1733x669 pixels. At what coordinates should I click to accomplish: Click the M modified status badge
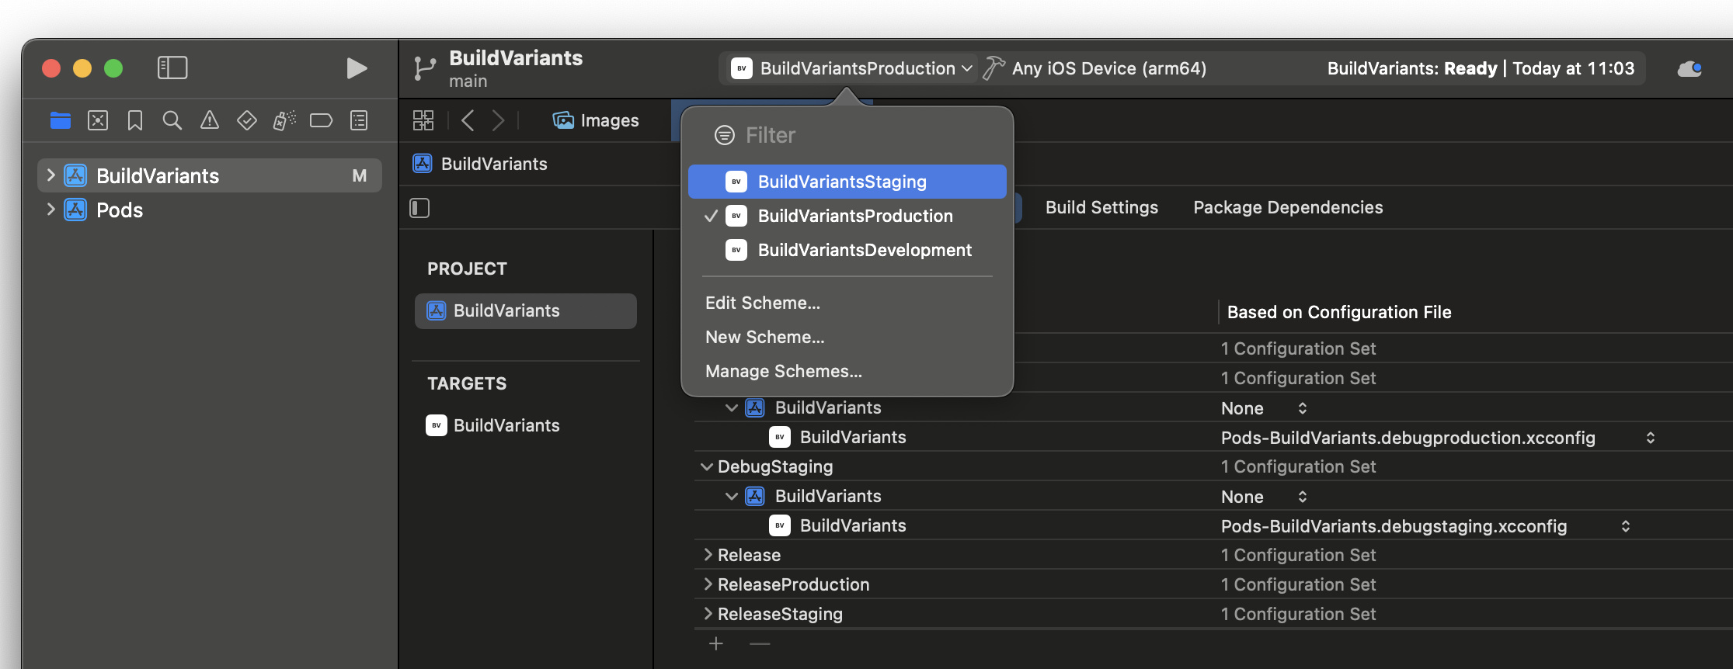click(360, 175)
